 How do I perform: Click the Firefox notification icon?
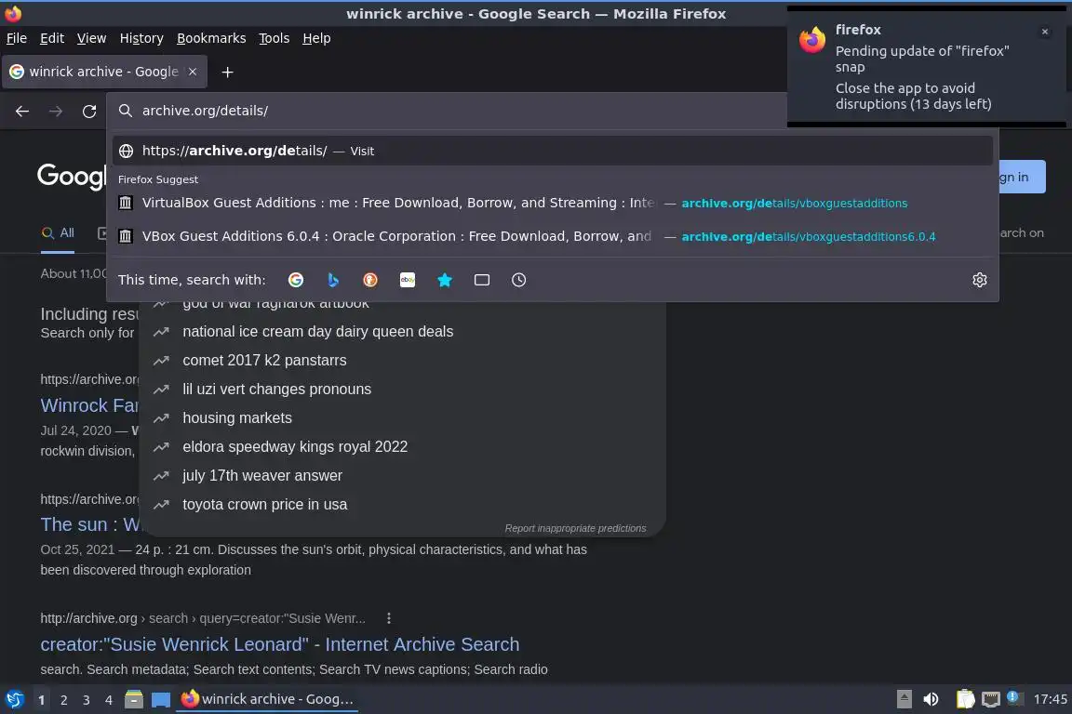(812, 40)
